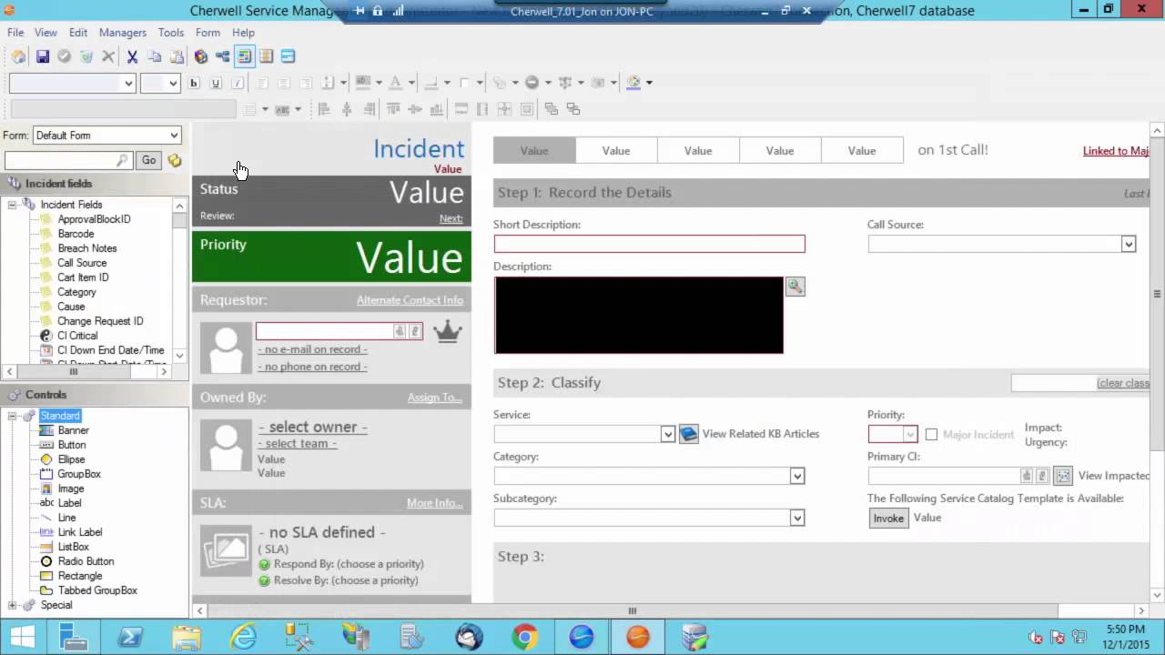This screenshot has height=655, width=1165.
Task: Toggle bold formatting
Action: 194,83
